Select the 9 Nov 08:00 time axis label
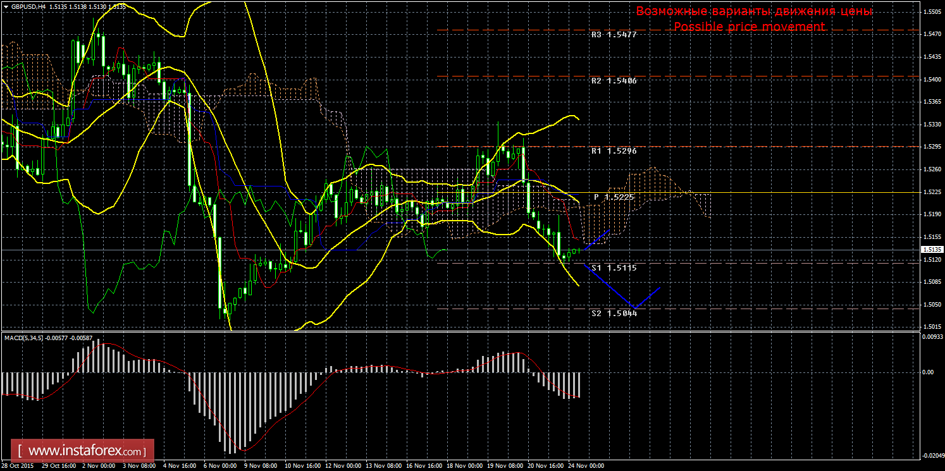This screenshot has height=471, width=945. click(x=261, y=466)
